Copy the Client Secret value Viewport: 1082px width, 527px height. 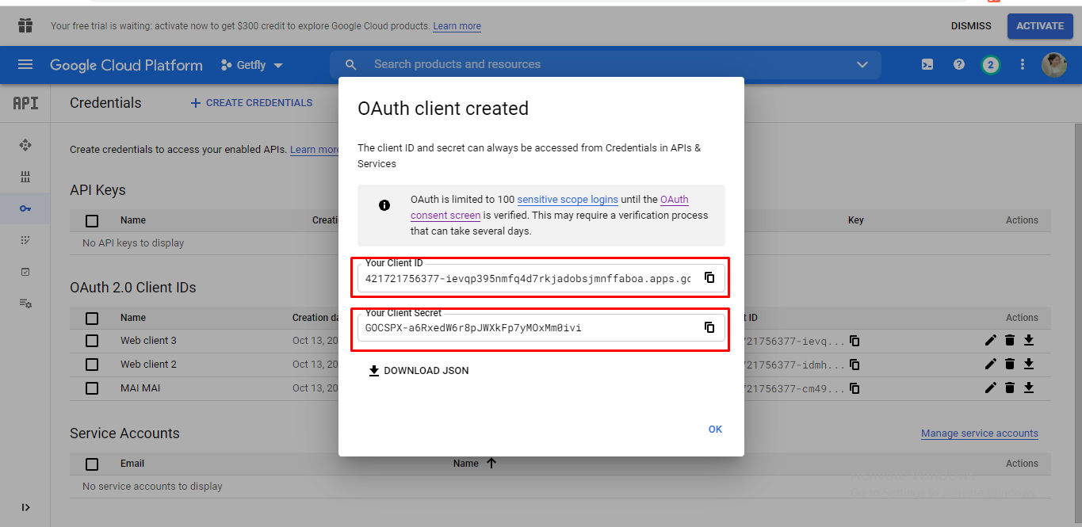pos(709,327)
